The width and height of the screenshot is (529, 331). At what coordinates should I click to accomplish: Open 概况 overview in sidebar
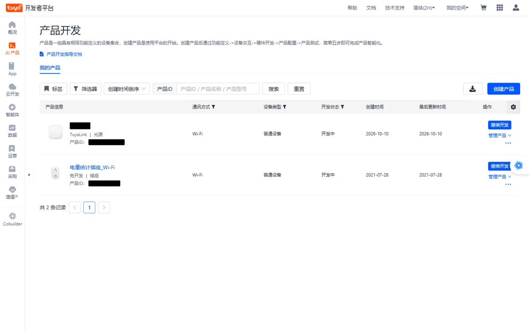12,28
